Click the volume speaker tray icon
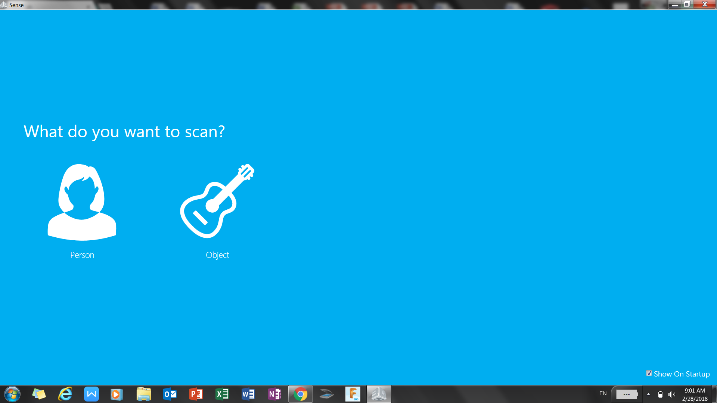The image size is (717, 403). [x=671, y=394]
